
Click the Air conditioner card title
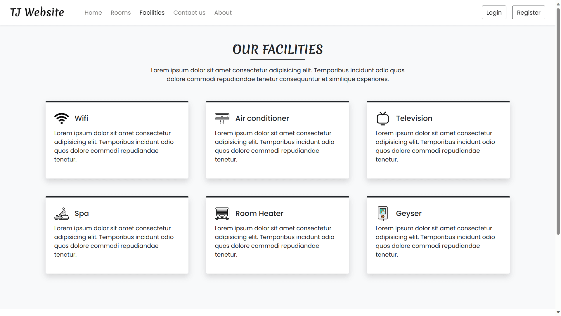pos(262,118)
